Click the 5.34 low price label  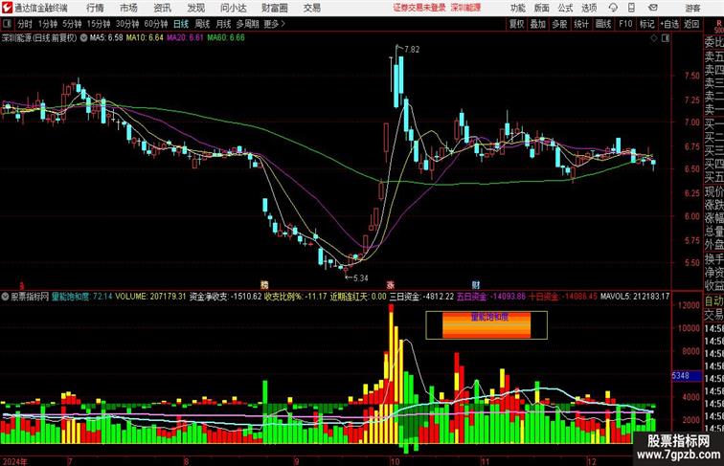(361, 278)
